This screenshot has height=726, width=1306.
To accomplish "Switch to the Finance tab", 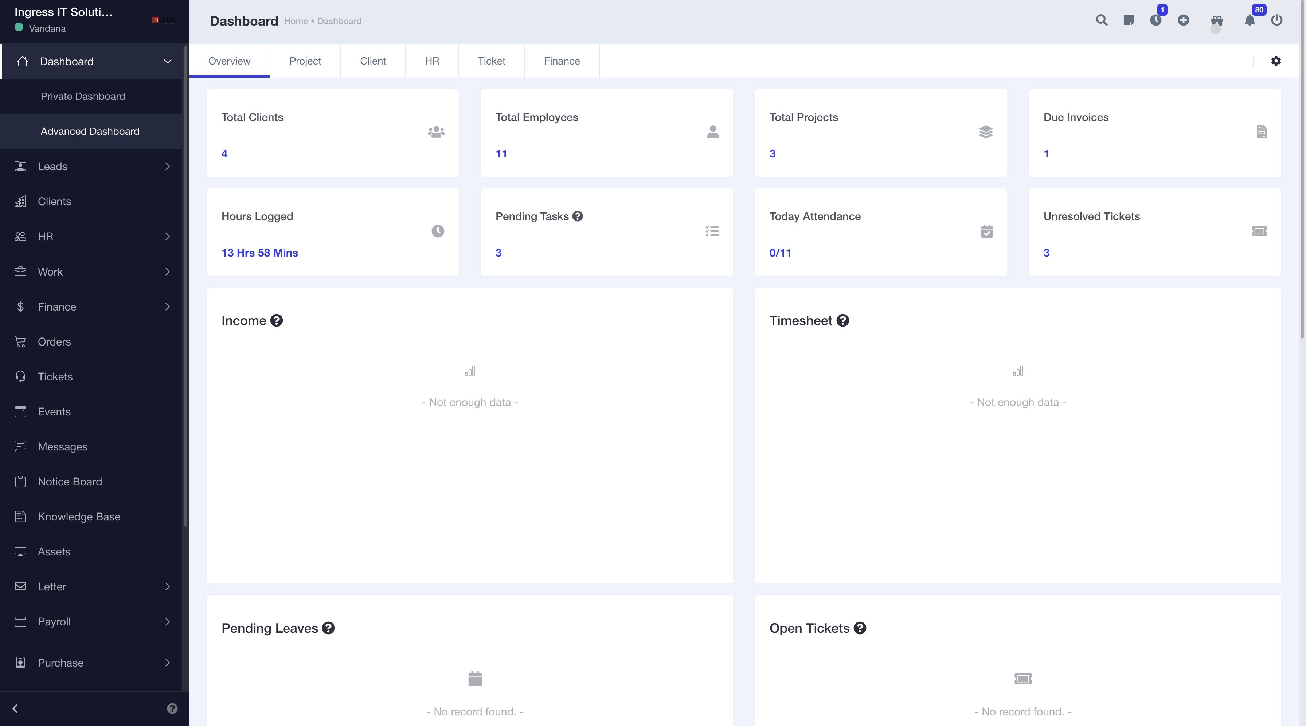I will coord(562,61).
